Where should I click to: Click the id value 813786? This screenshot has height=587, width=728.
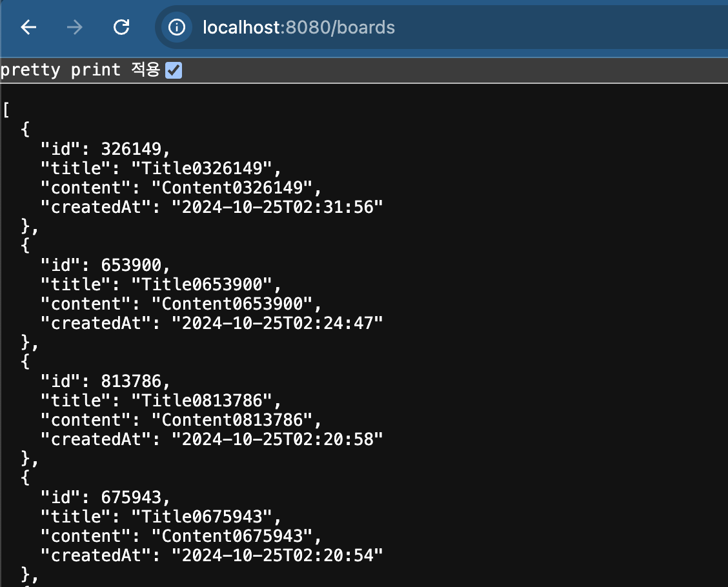pos(131,381)
